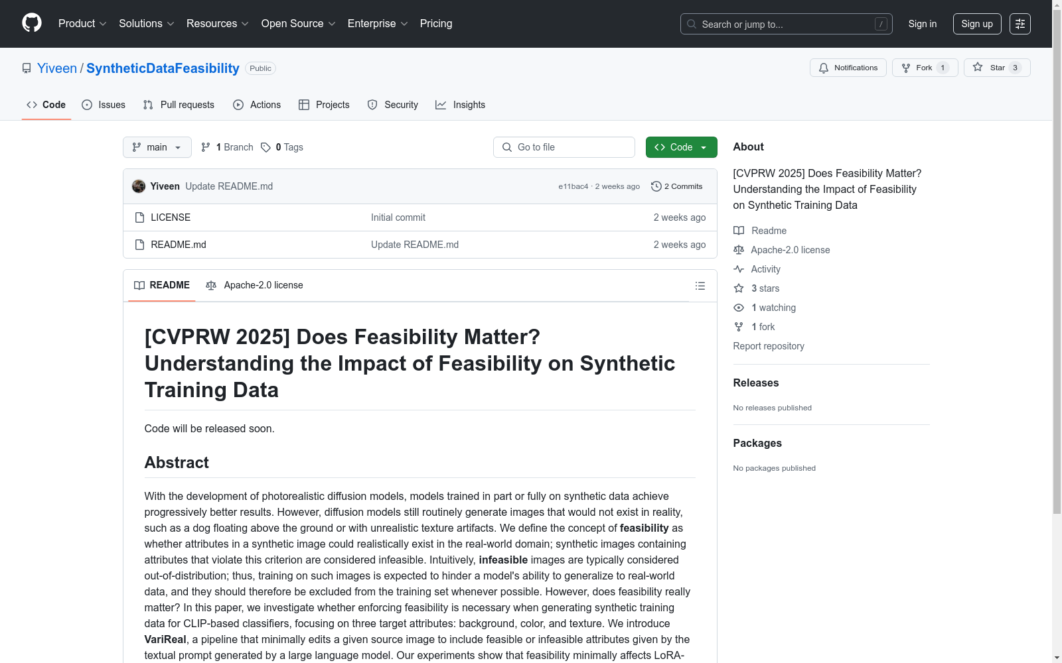Click the Sign up button
1062x663 pixels.
click(977, 24)
